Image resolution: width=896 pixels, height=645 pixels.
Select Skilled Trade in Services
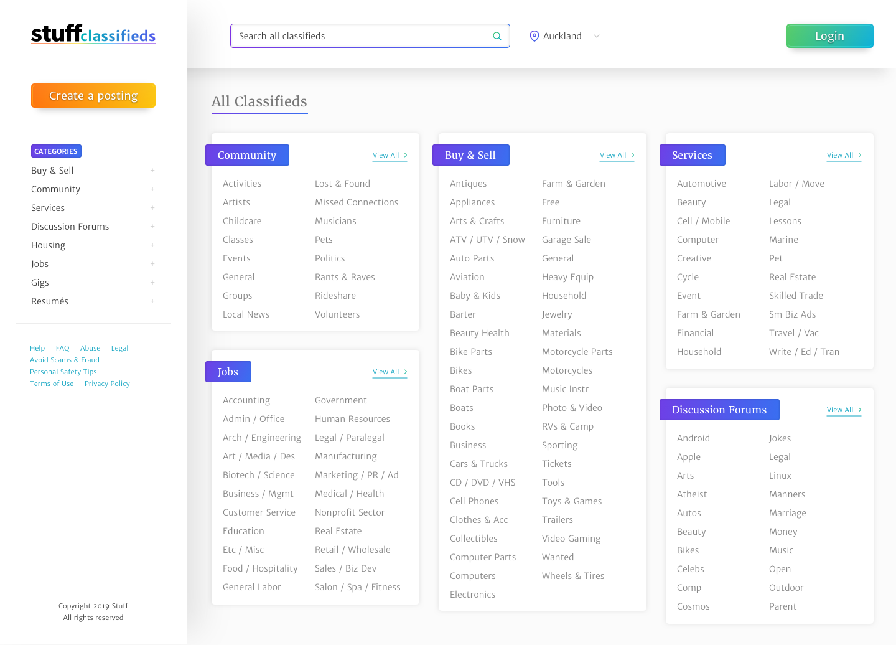[796, 296]
